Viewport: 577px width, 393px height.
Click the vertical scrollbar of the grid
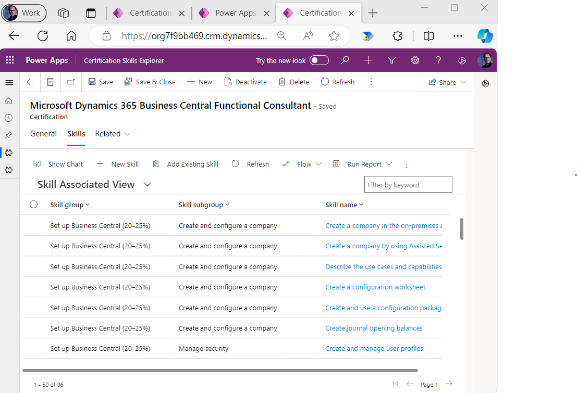pyautogui.click(x=461, y=229)
